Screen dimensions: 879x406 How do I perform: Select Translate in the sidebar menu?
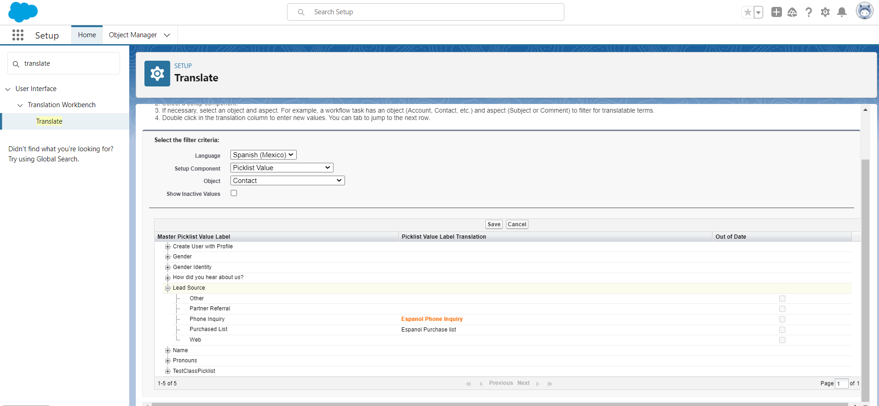(x=49, y=121)
